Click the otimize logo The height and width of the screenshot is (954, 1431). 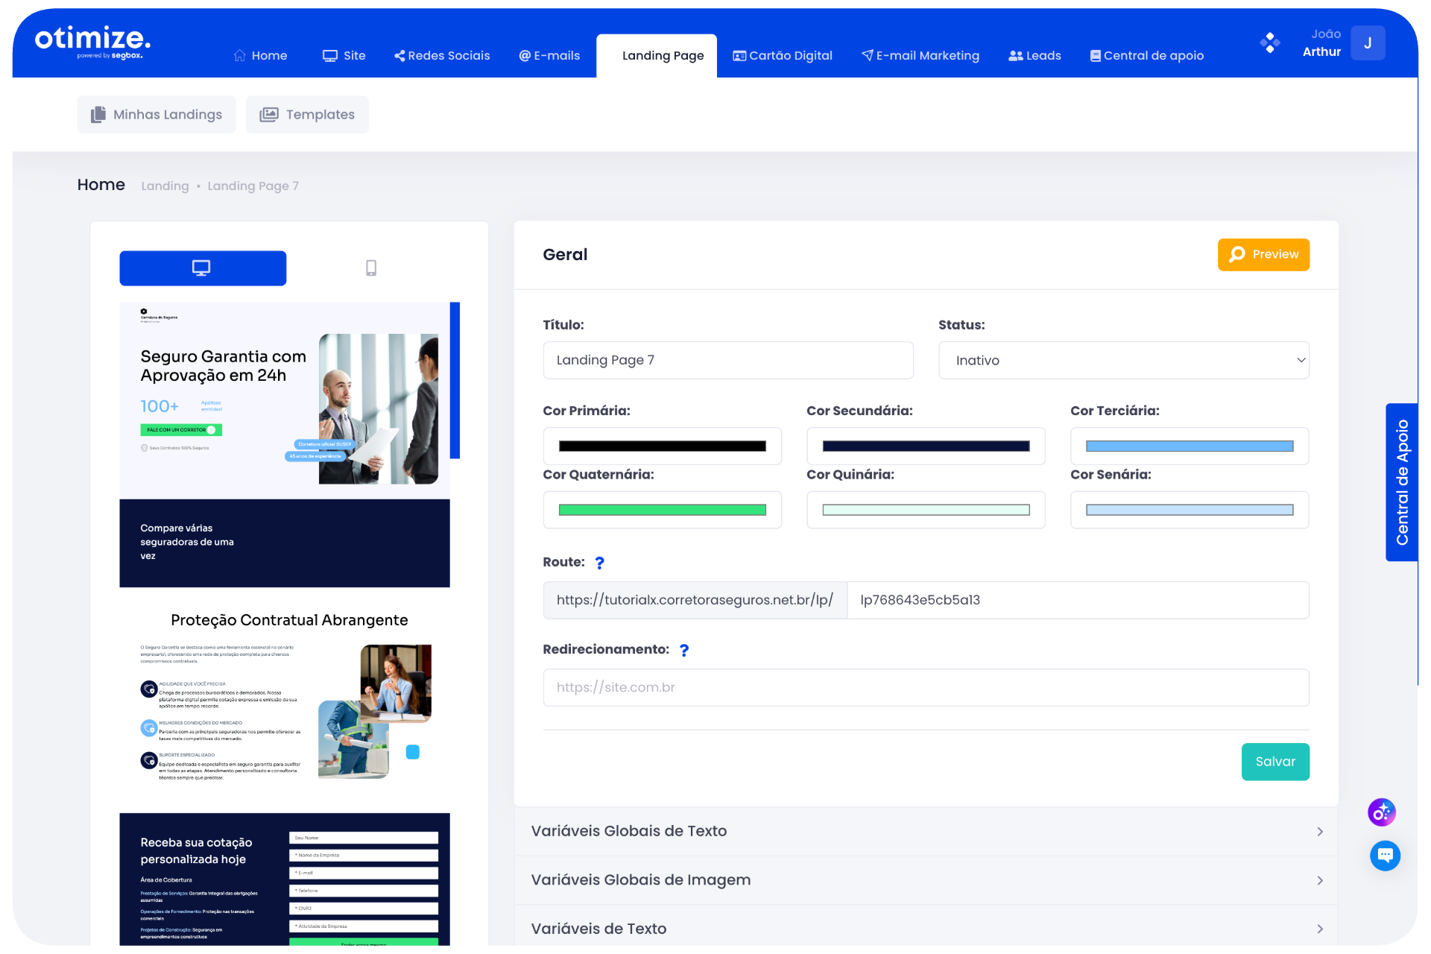(92, 41)
